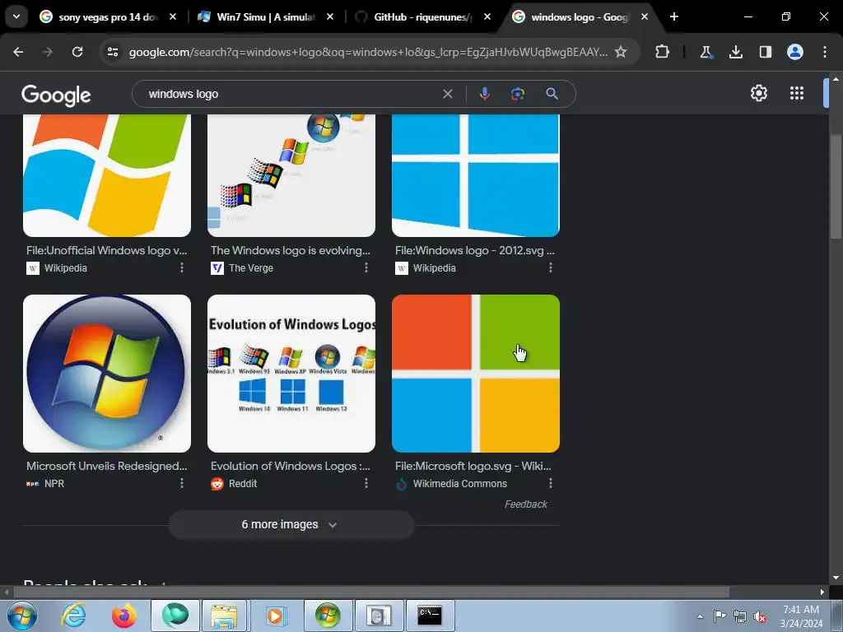Open the Evolution of Windows Logos thumbnail
This screenshot has width=843, height=632.
(x=291, y=374)
